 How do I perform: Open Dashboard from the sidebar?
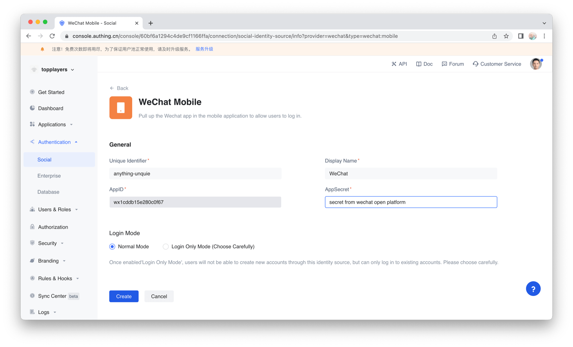click(x=50, y=108)
